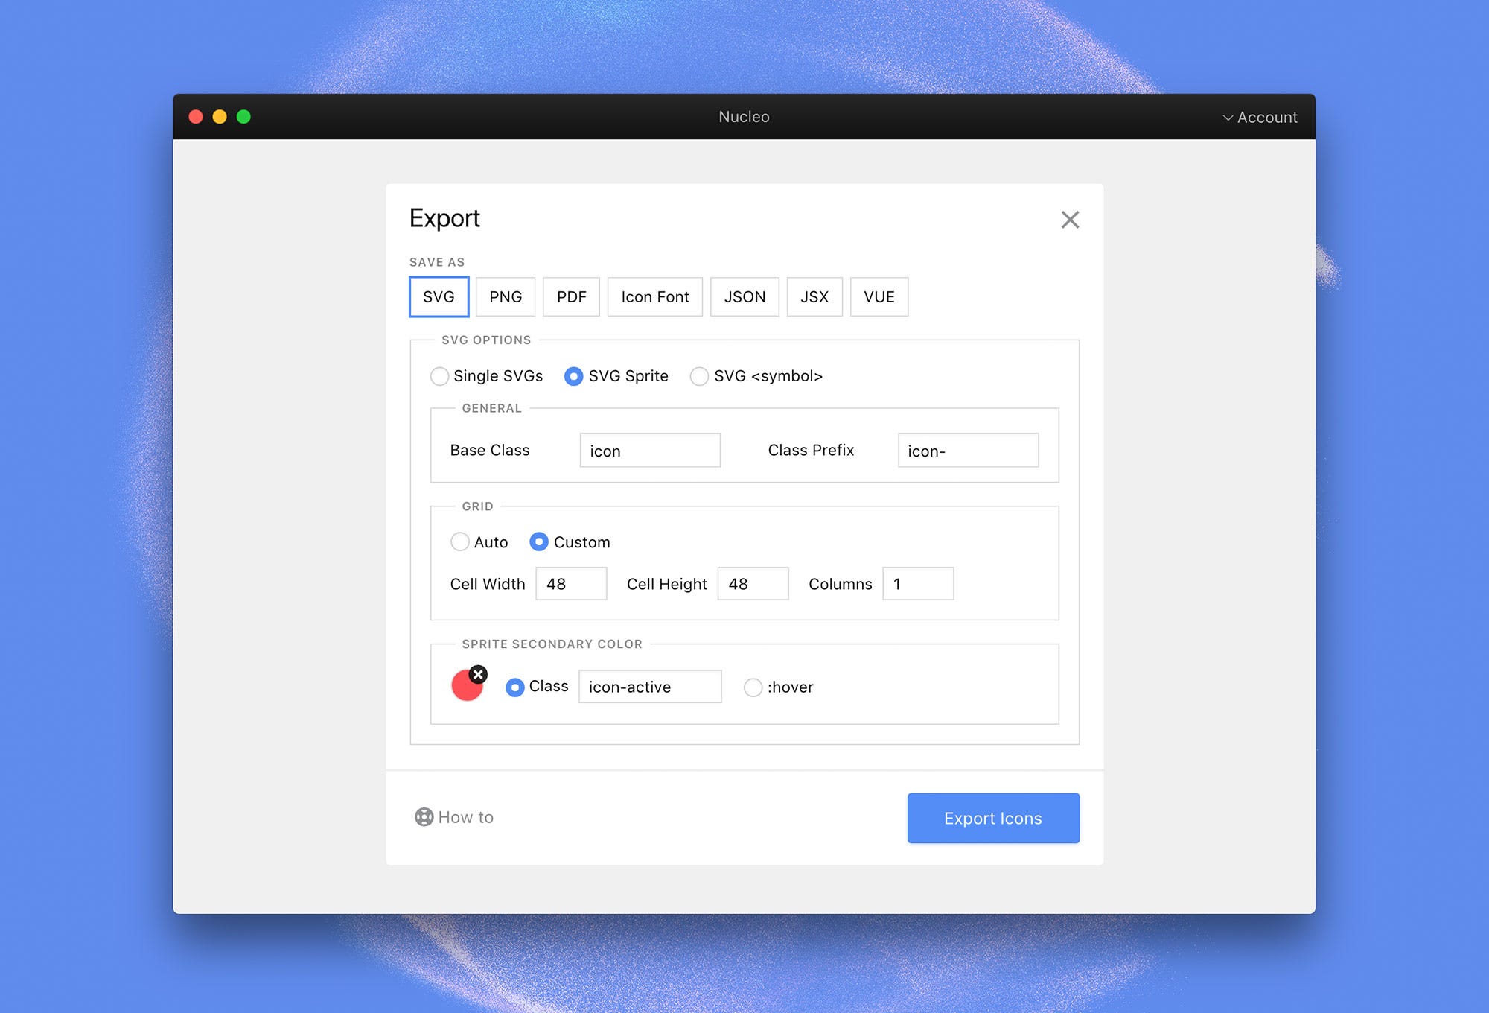Edit the Base Class input field

point(648,450)
